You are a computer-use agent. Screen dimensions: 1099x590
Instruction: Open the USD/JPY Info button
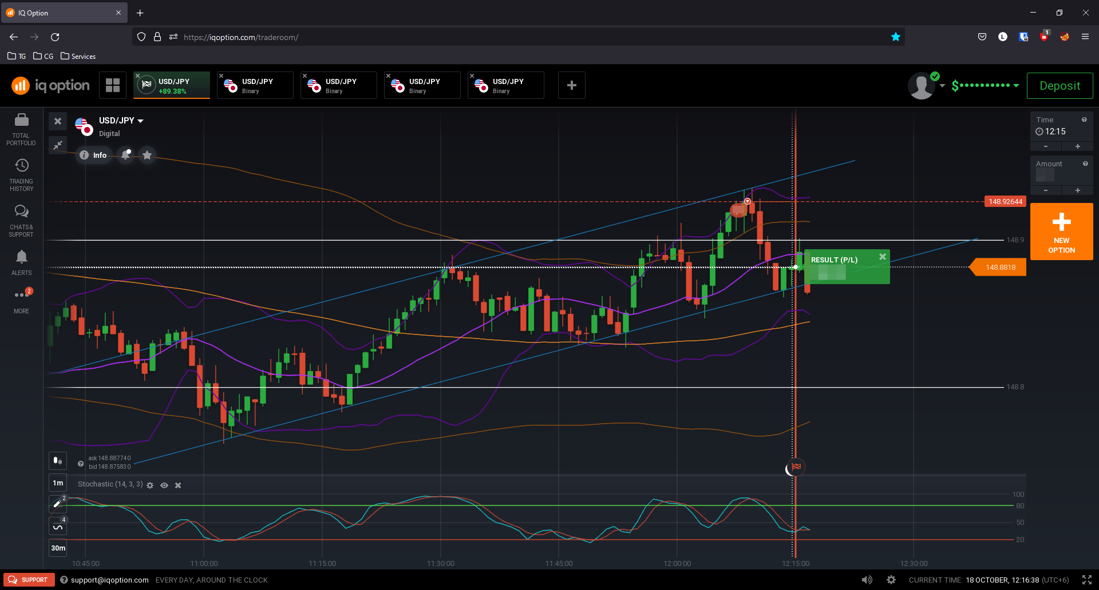(93, 155)
